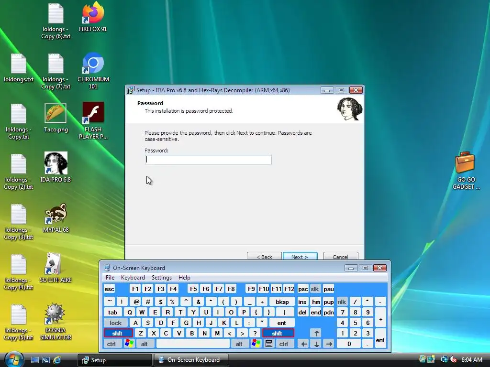Select the IDA PRO 6.8 desktop shortcut
This screenshot has height=367, width=490.
coord(56,167)
